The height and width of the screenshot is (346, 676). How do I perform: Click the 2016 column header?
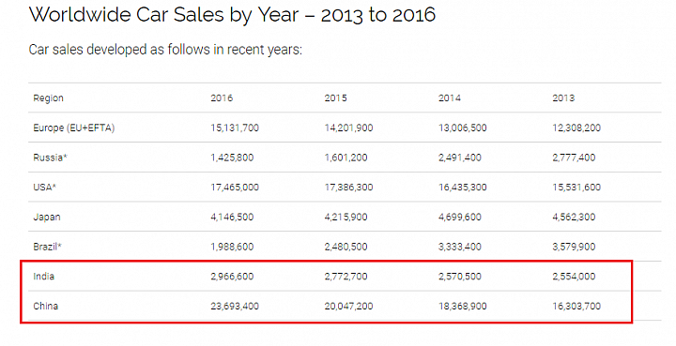(222, 98)
